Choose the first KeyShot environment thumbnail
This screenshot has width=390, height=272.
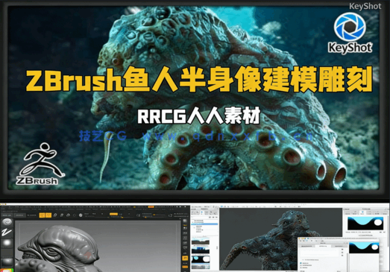[x=201, y=241]
